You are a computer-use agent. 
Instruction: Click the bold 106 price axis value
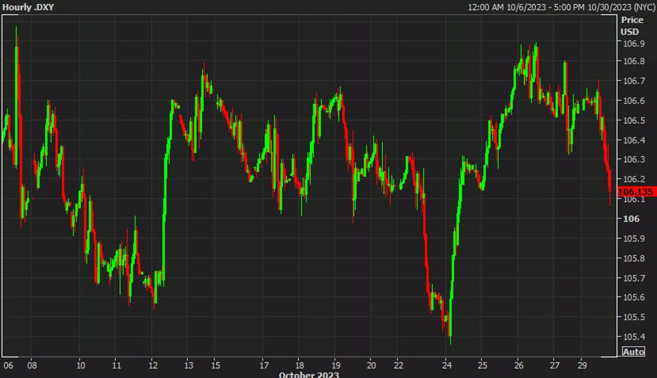click(631, 219)
